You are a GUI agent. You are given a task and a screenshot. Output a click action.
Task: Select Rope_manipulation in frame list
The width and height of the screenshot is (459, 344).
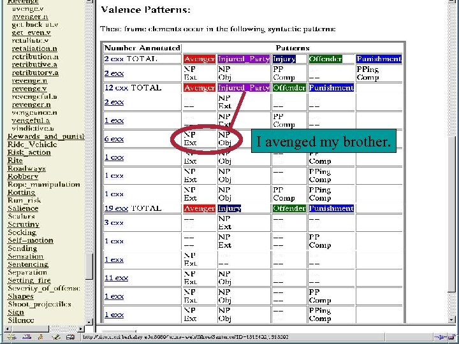(43, 185)
